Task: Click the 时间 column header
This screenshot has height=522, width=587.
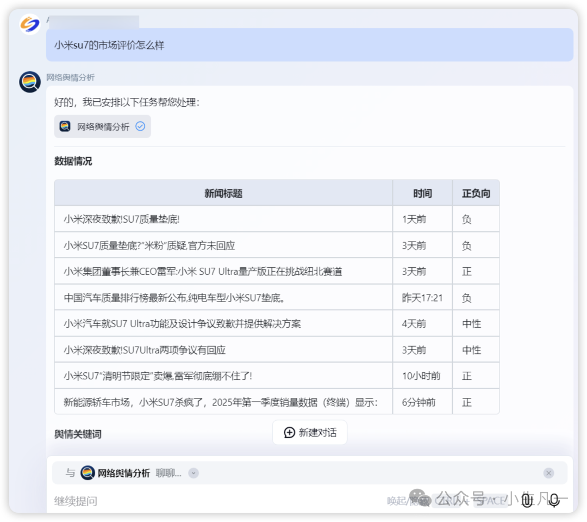Action: 422,193
